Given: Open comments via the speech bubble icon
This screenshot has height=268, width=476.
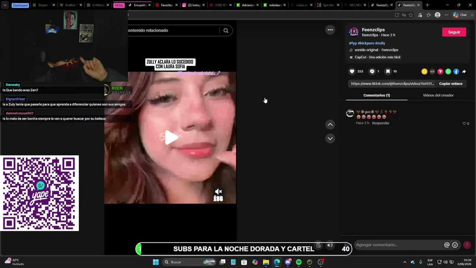Looking at the screenshot, I should [x=372, y=71].
